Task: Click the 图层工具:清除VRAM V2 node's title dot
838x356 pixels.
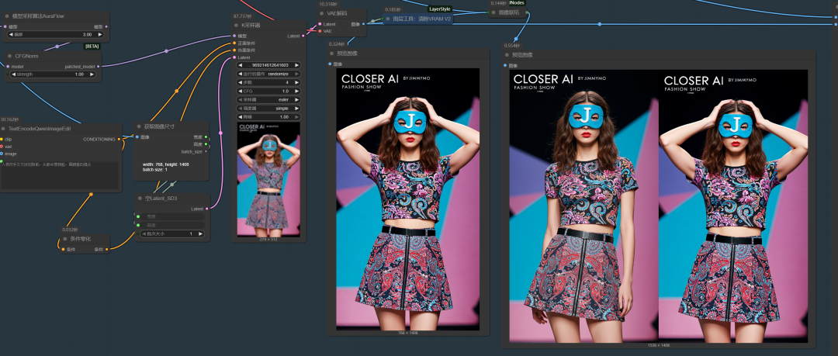Action: coord(388,18)
